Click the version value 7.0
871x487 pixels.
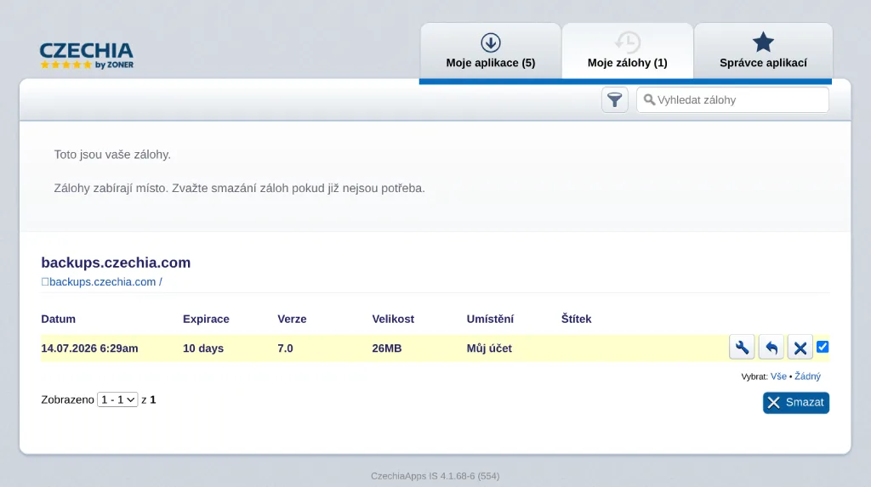click(x=285, y=348)
